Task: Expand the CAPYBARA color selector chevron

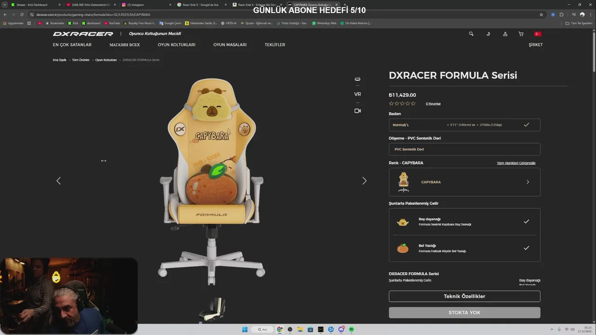Action: tap(528, 182)
